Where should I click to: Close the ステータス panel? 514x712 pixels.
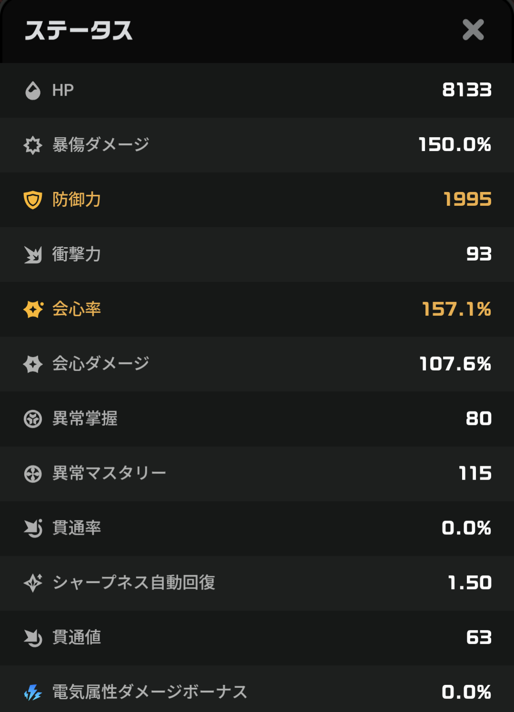pos(473,30)
